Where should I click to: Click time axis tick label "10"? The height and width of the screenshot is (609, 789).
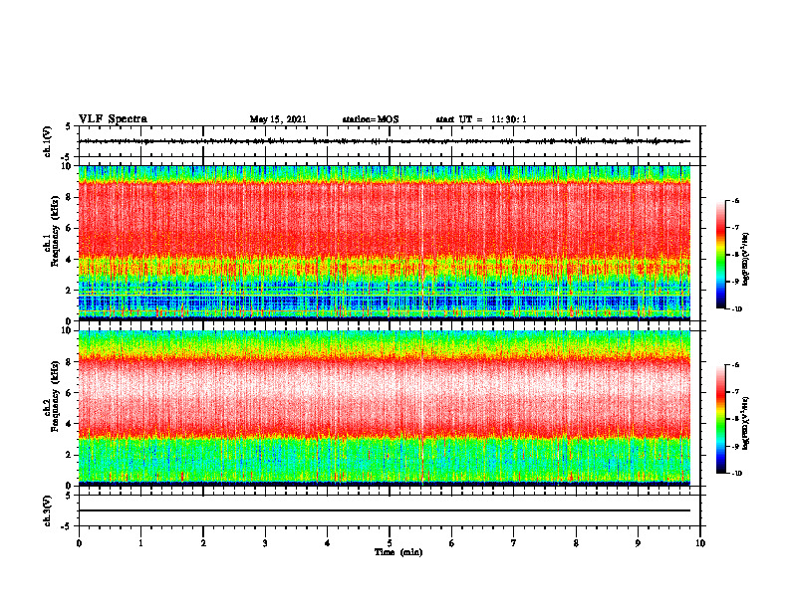coord(700,543)
